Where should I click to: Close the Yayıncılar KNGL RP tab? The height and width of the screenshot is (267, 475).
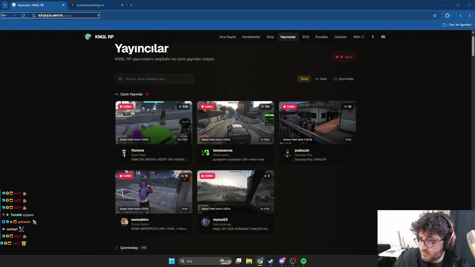[x=63, y=5]
